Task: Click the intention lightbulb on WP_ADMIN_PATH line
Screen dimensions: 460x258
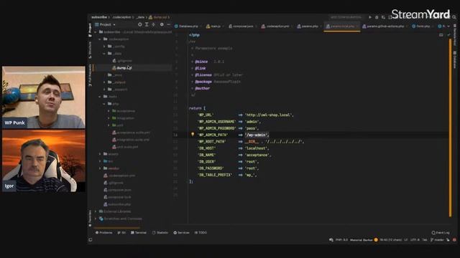Action: click(193, 135)
